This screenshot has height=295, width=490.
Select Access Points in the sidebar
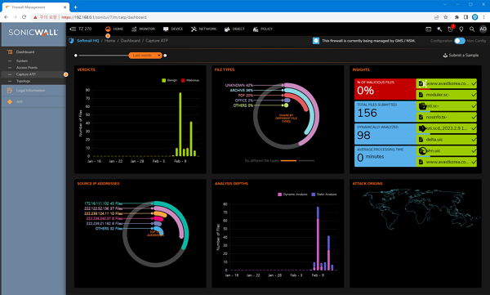27,68
